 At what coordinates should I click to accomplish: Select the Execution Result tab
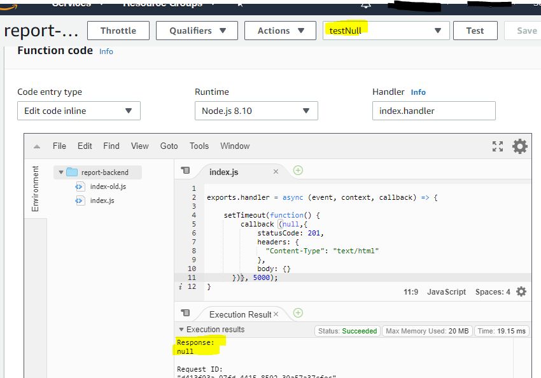241,314
